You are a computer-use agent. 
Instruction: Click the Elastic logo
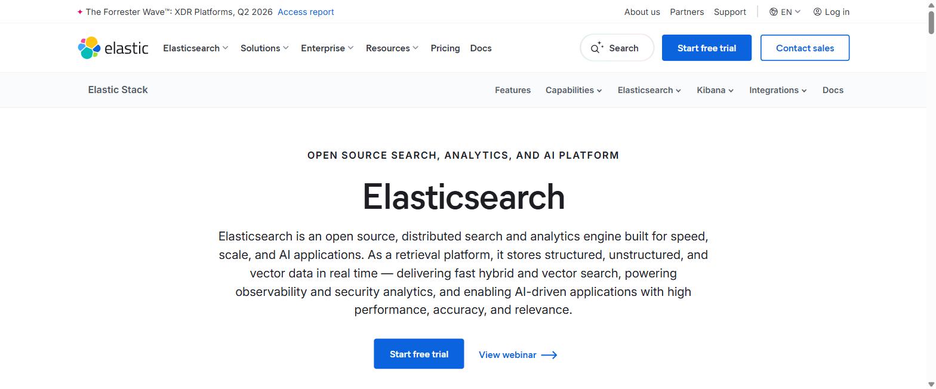click(113, 48)
